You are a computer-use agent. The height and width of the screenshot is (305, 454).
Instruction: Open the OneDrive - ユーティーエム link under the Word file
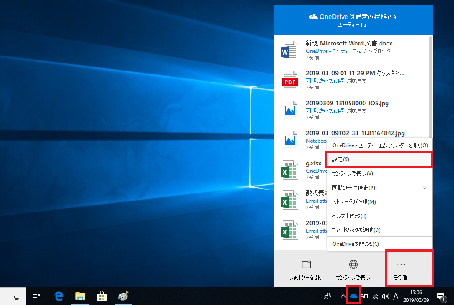click(333, 51)
